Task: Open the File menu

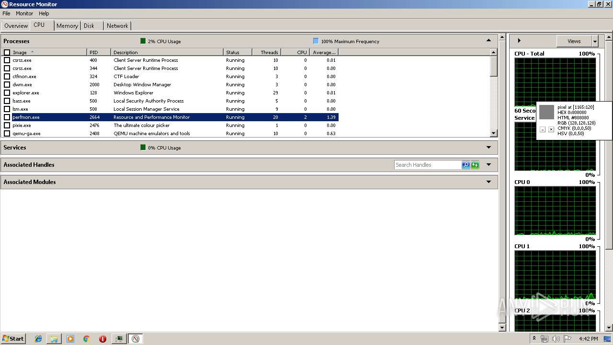Action: tap(6, 13)
